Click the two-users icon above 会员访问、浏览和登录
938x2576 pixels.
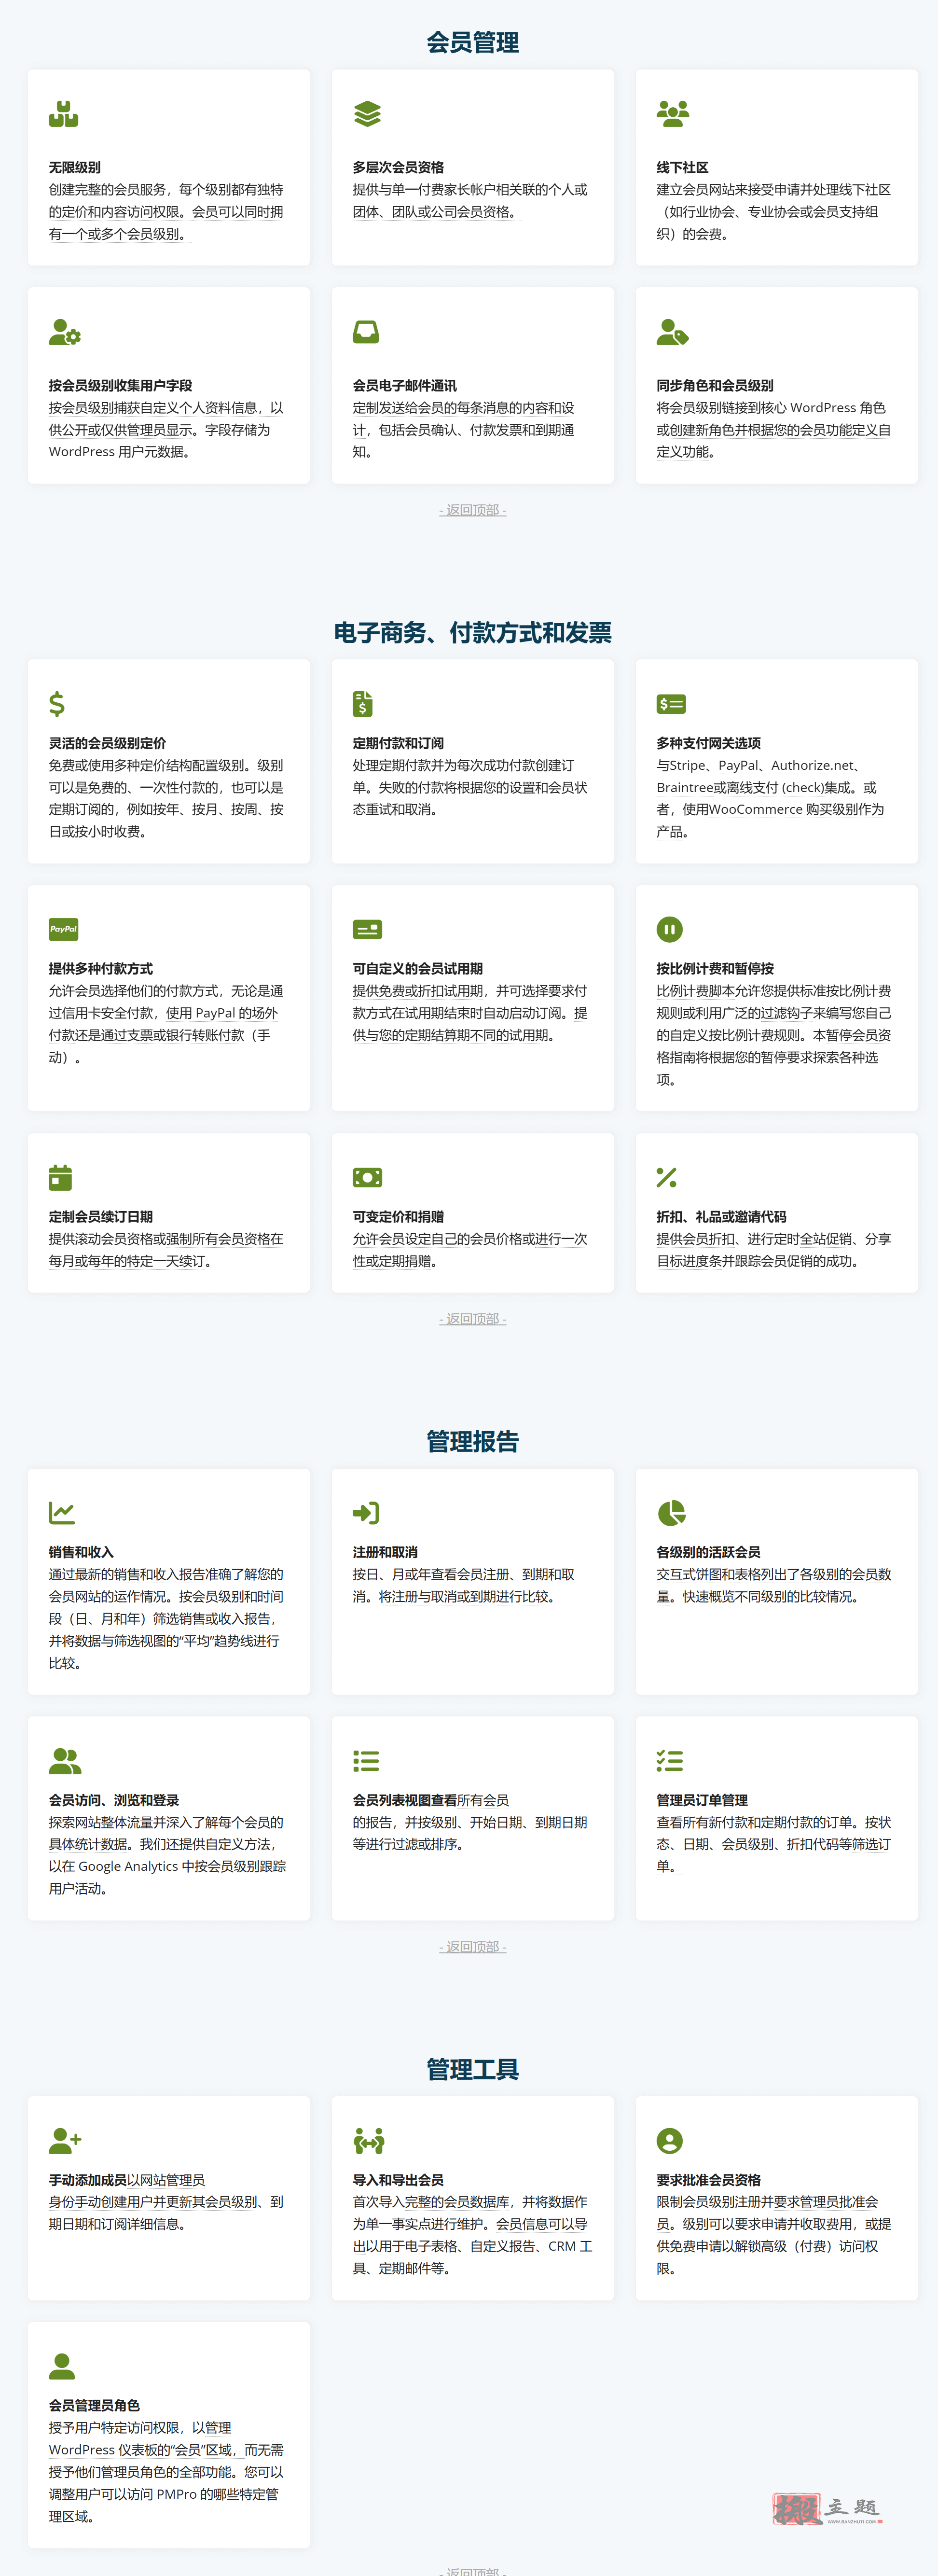[65, 1760]
